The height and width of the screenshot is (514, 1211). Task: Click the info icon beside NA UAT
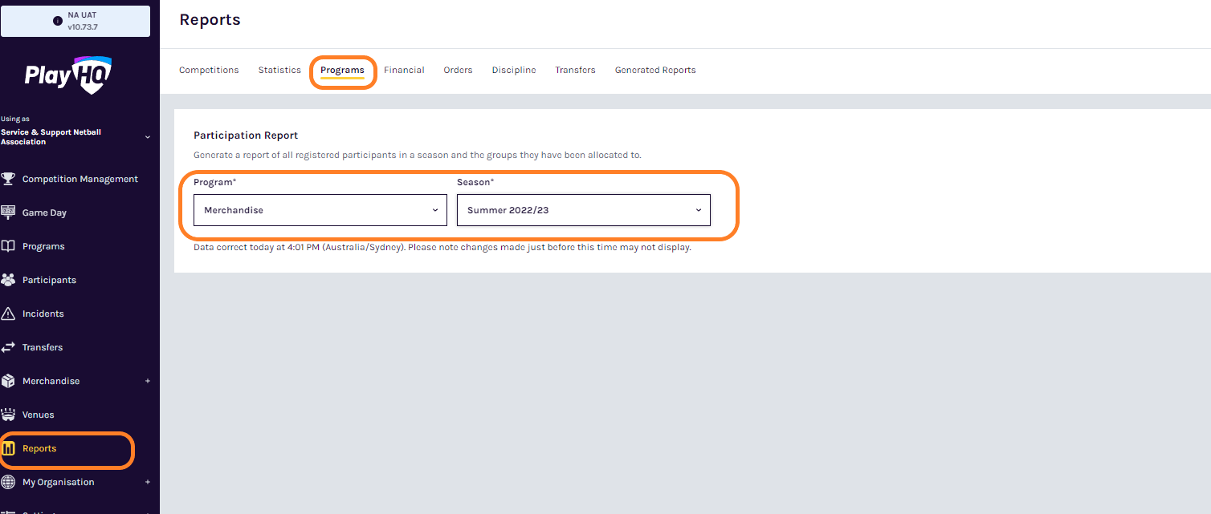(x=58, y=21)
